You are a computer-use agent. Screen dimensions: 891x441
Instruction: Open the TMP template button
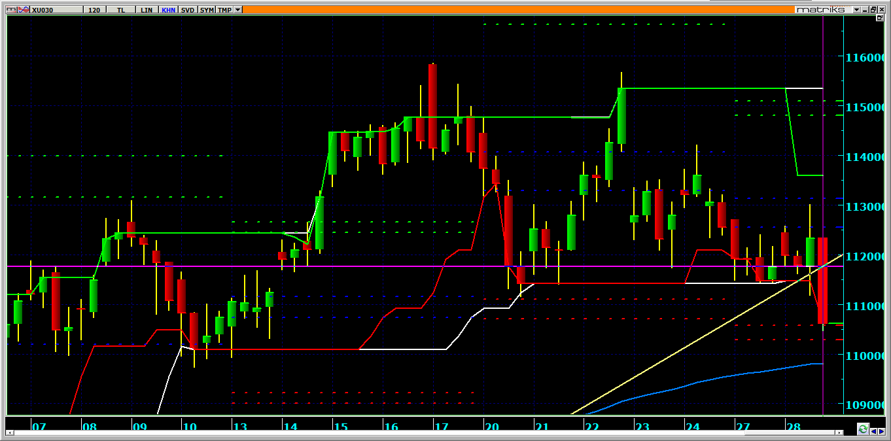click(x=224, y=10)
